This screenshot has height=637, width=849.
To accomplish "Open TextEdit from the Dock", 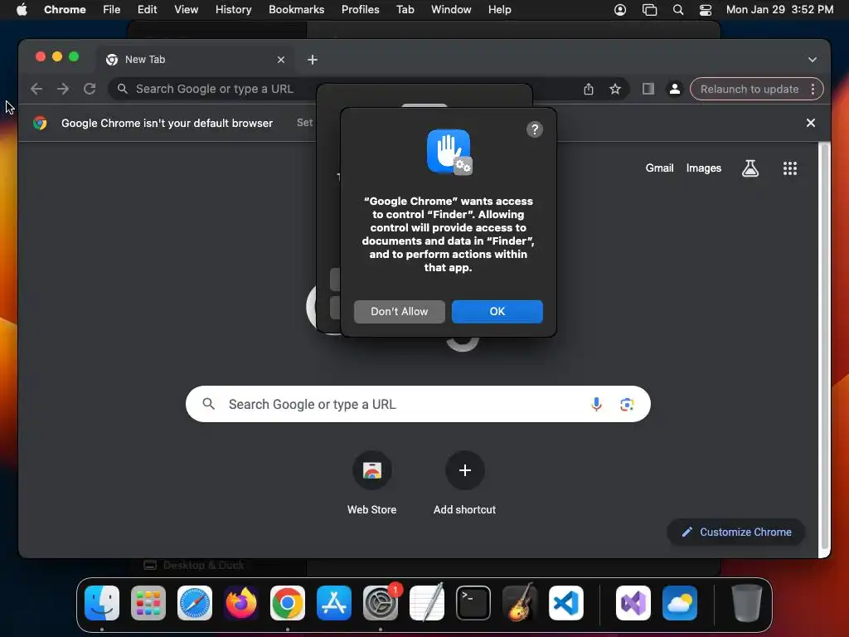I will pos(427,603).
